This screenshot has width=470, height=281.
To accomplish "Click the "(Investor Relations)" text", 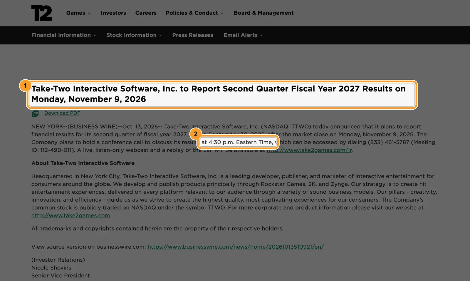I will pyautogui.click(x=58, y=260).
